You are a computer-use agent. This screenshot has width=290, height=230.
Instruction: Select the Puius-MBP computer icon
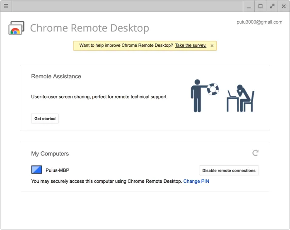click(36, 169)
